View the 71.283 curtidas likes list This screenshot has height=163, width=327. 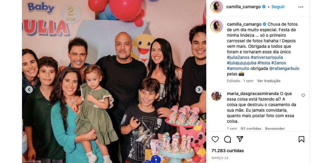[x=228, y=151]
